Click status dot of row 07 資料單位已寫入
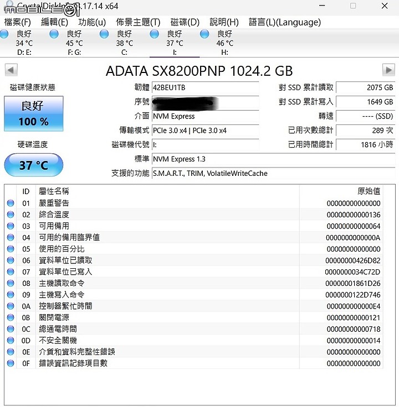The width and height of the screenshot is (399, 407). (x=11, y=272)
